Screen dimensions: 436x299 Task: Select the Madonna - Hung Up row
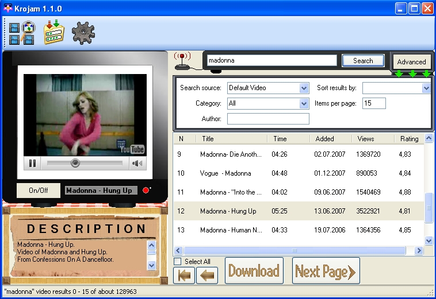(x=299, y=211)
